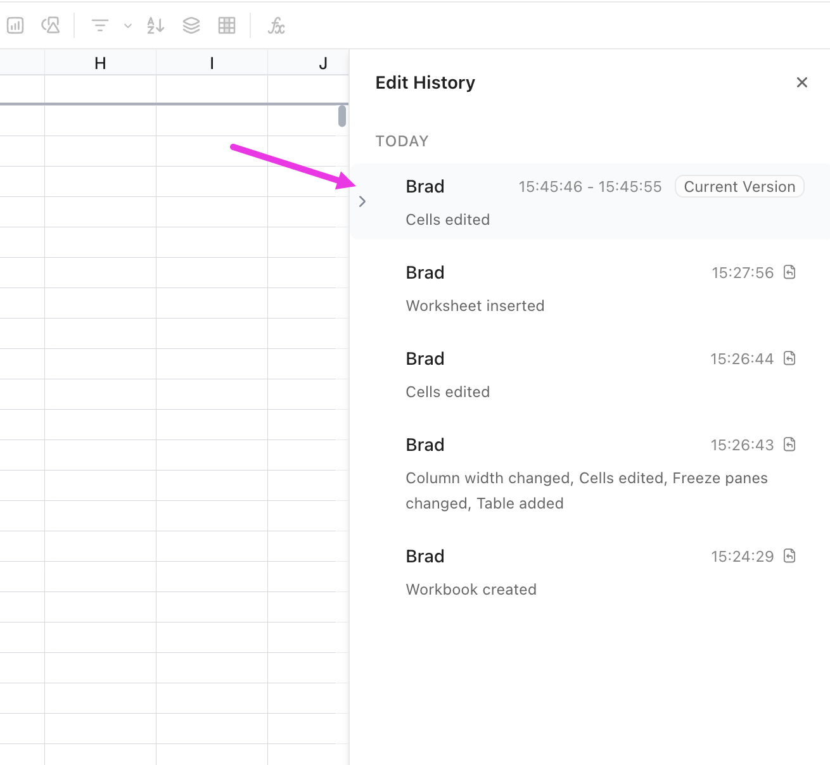Click the "15:26:43" timestamp
This screenshot has height=765, width=830.
(743, 445)
